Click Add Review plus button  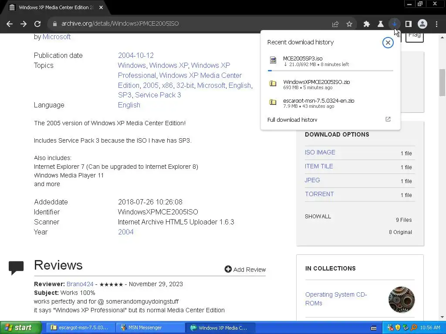point(228,269)
